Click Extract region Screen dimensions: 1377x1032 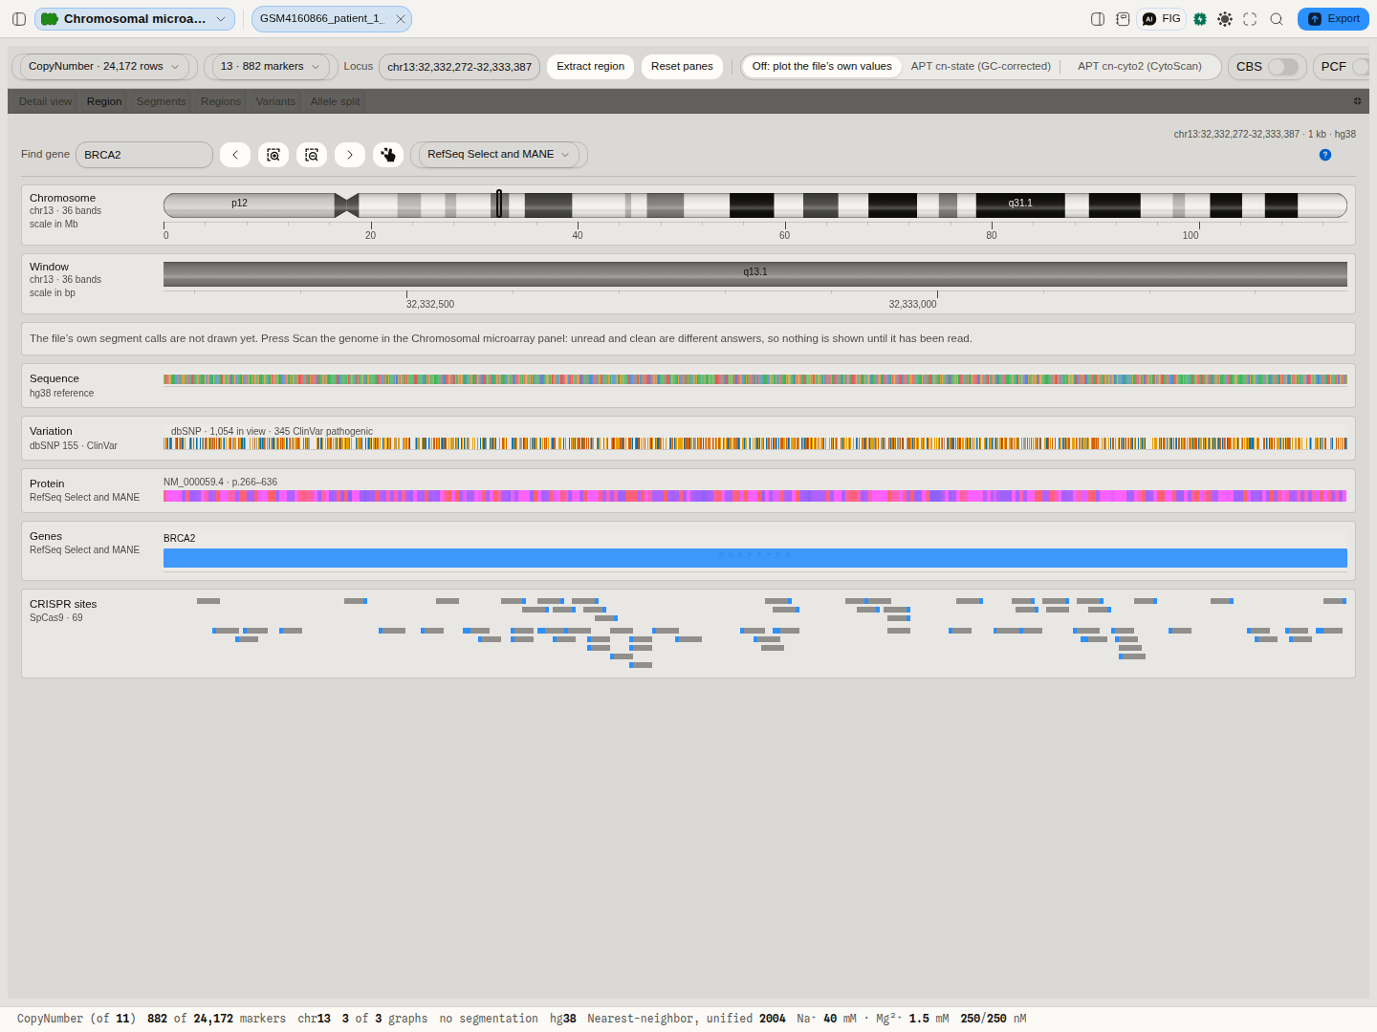click(590, 67)
